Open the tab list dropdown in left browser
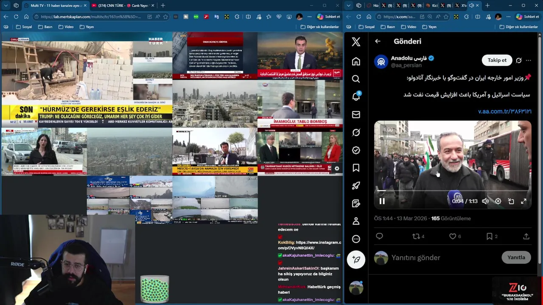 (x=6, y=6)
